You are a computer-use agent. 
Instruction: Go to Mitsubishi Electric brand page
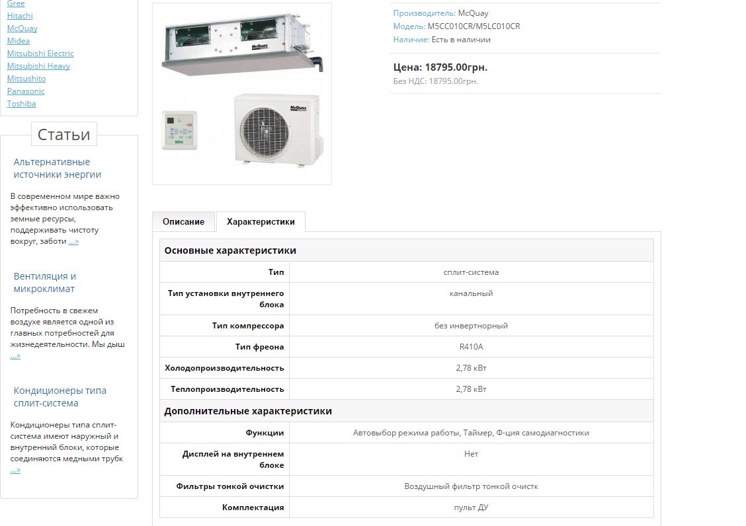point(40,54)
